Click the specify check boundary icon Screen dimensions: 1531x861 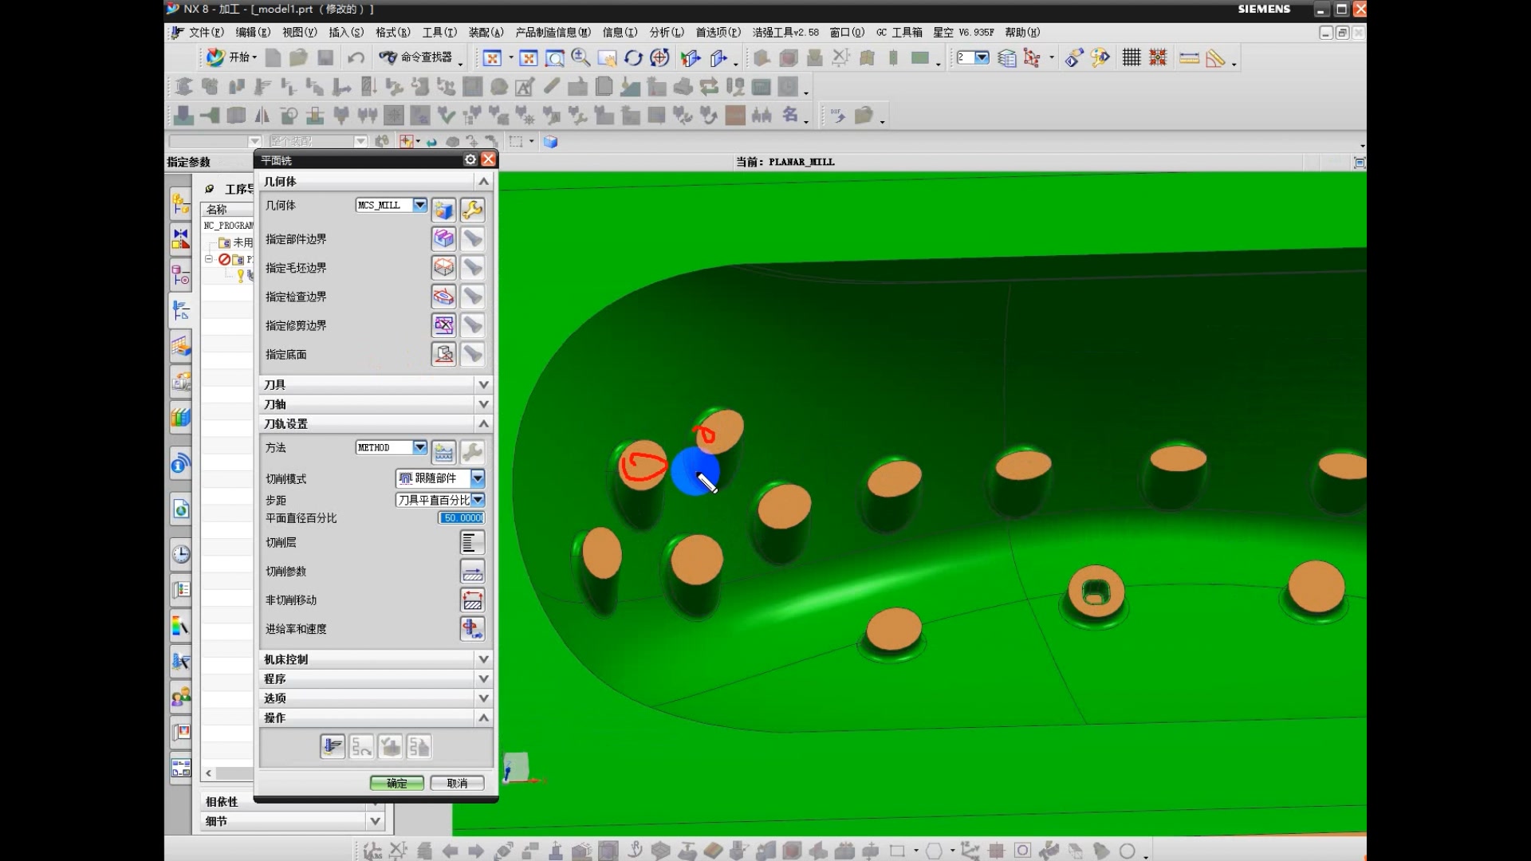(x=443, y=297)
